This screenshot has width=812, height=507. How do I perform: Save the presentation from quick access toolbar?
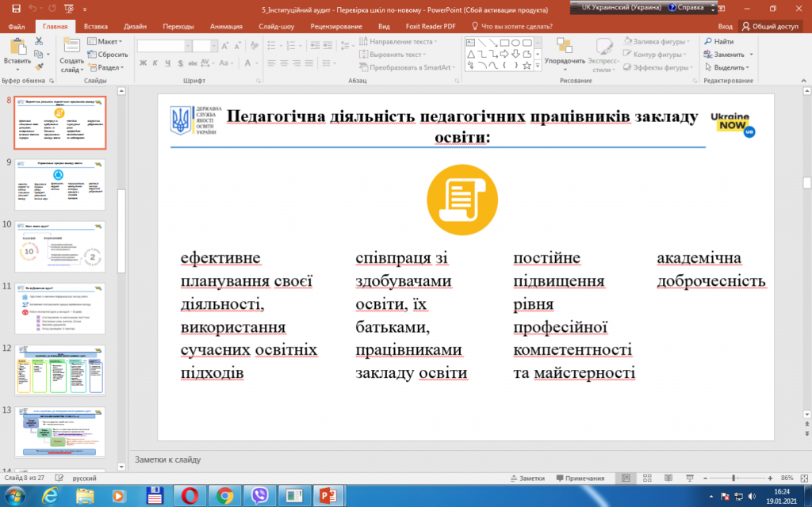[x=16, y=9]
